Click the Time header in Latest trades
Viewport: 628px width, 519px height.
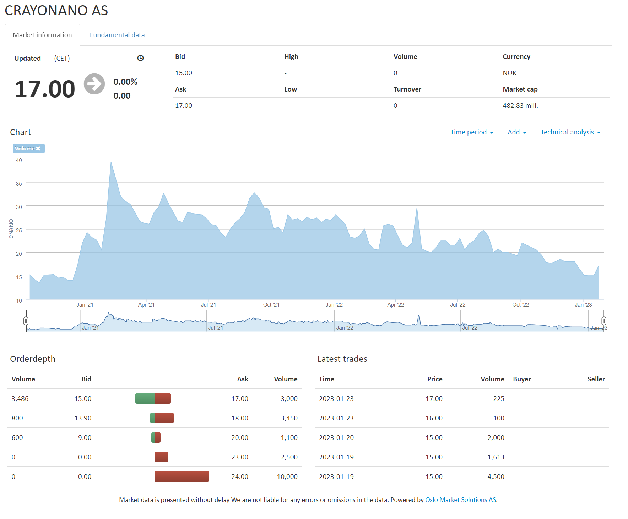click(326, 379)
